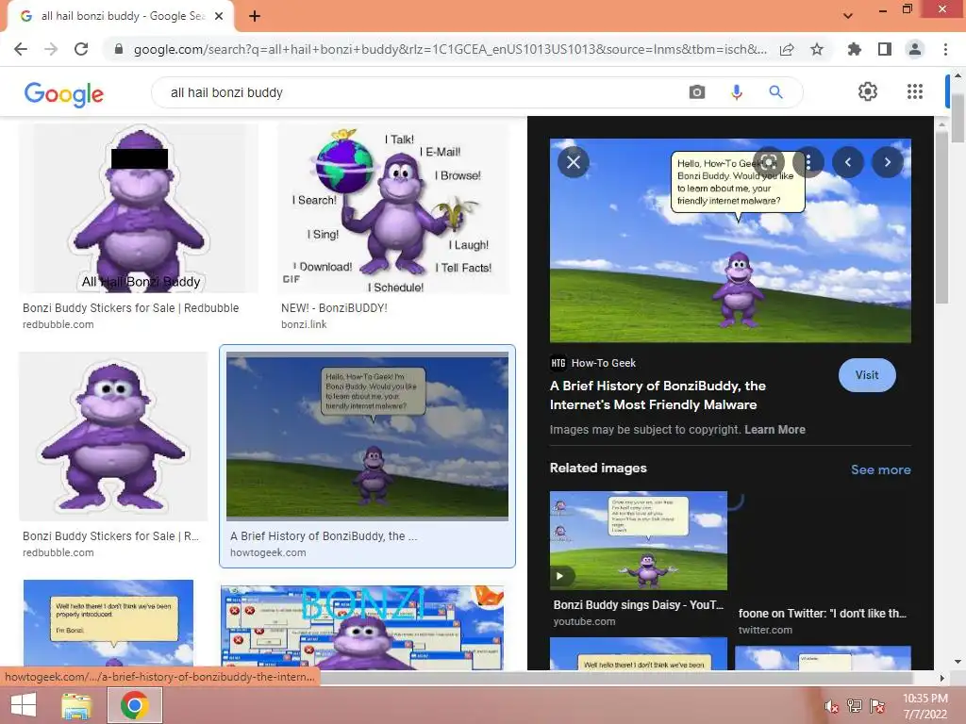Open NEW! - BonziBUDDY! GIF image

(x=394, y=208)
